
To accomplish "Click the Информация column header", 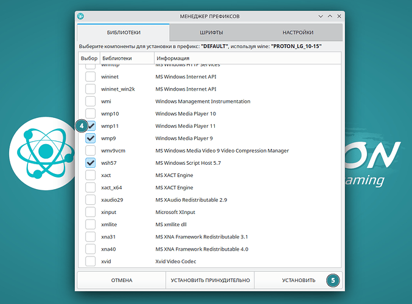I will [246, 58].
